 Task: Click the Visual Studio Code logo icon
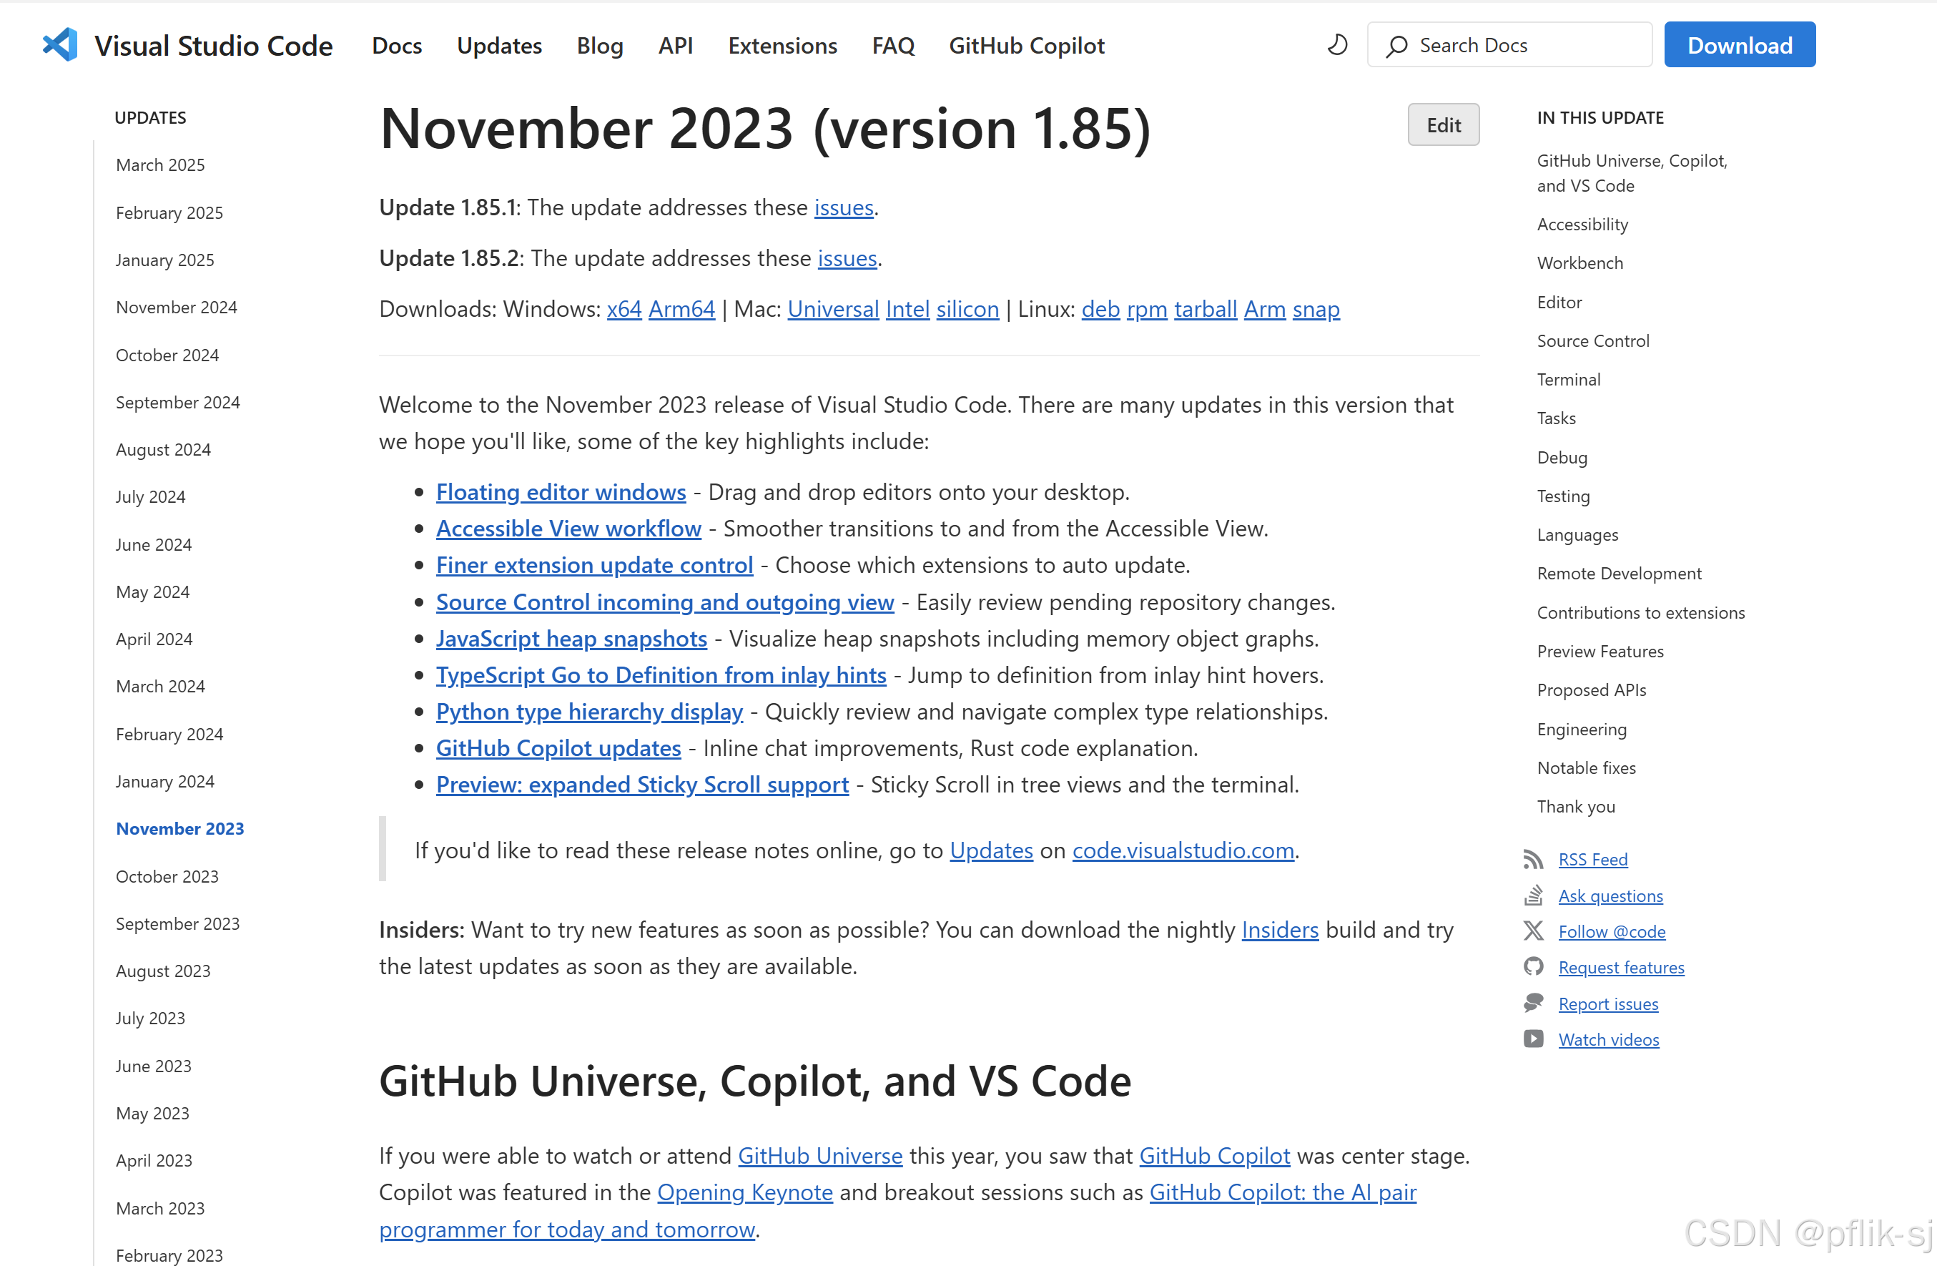pos(60,45)
